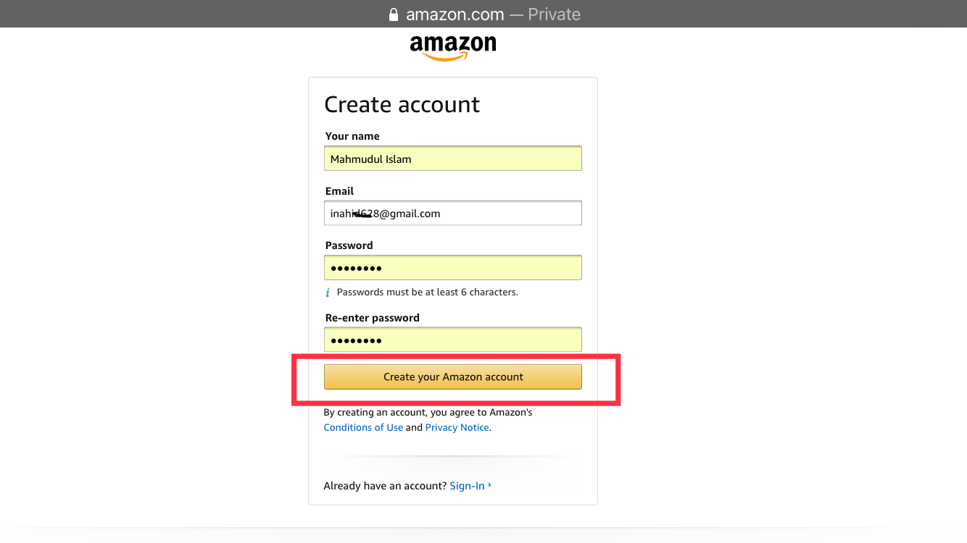Open the Conditions of Use link
The width and height of the screenshot is (967, 543).
pos(363,427)
